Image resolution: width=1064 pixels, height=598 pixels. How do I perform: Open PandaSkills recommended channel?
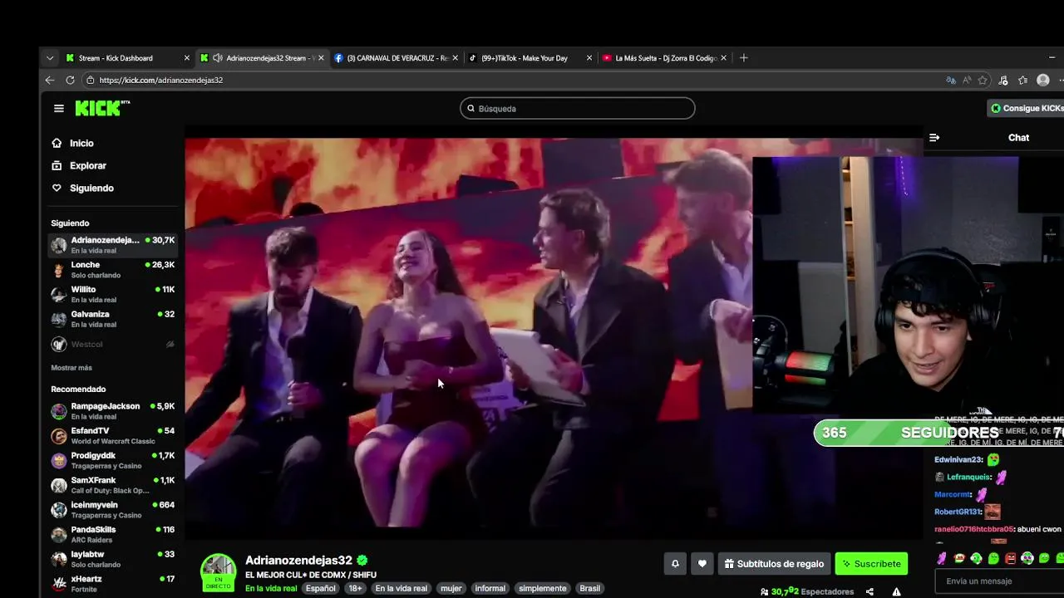point(112,534)
